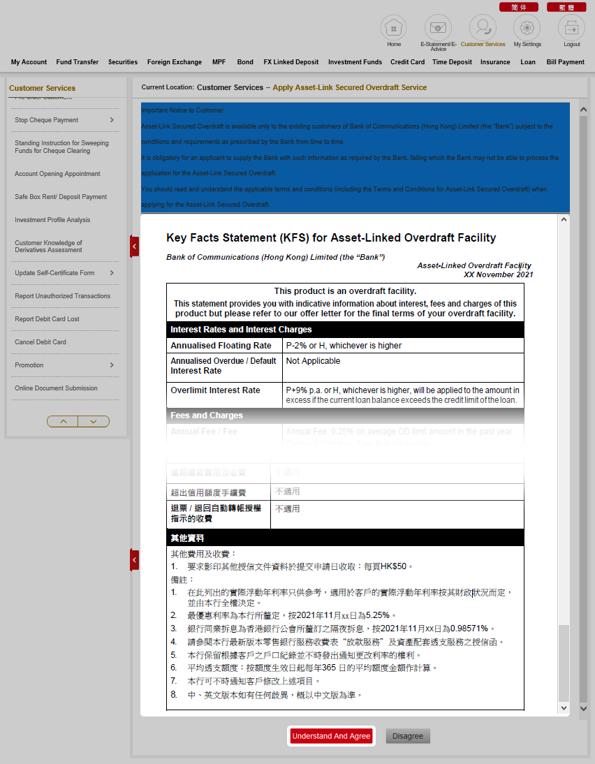595x764 pixels.
Task: Switch language to Traditional Chinese
Action: [566, 7]
